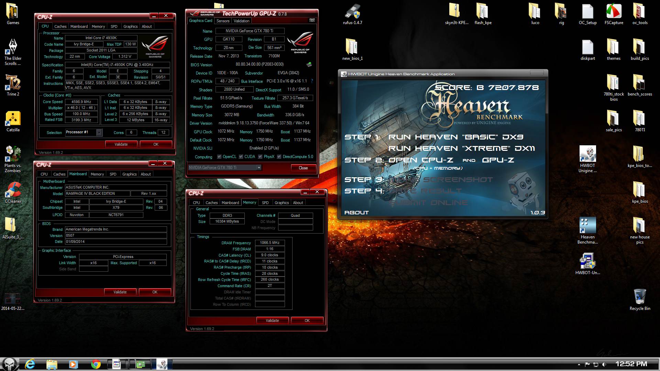660x371 pixels.
Task: Click Validate in the CPU tab window
Action: (x=121, y=144)
